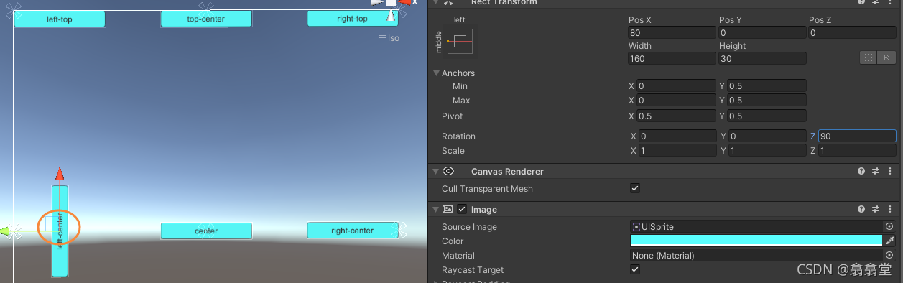
Task: Click Rotation Z field showing 90
Action: coord(858,136)
